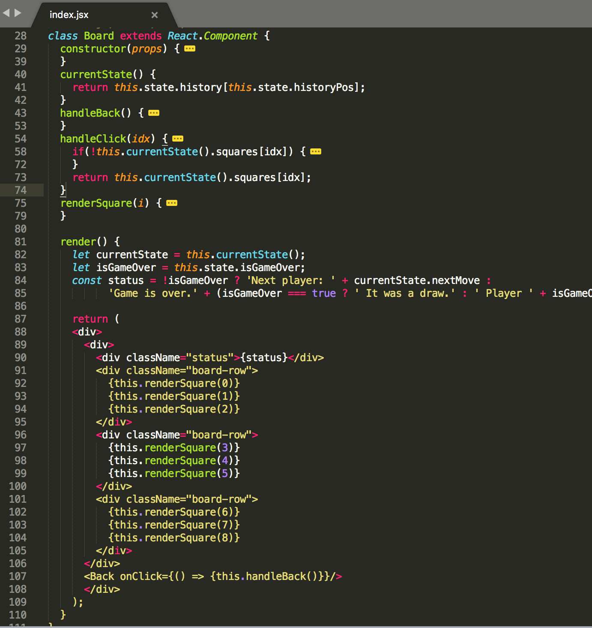Expand the renderSquare fold ellipsis
592x628 pixels.
(171, 203)
